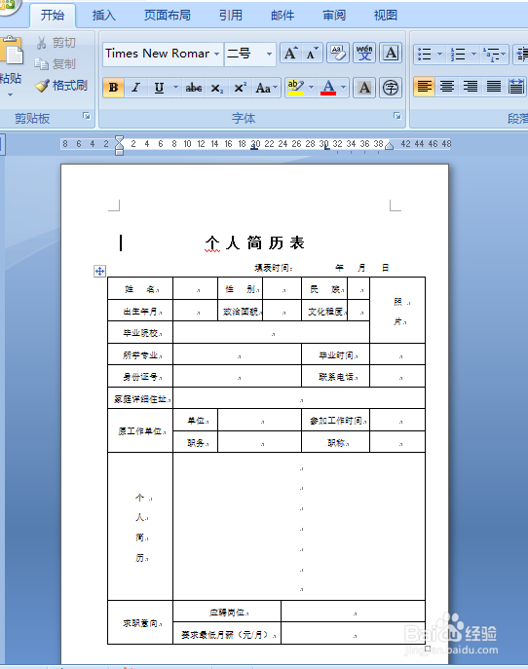The height and width of the screenshot is (669, 528).
Task: Click the 应聘岗位 table cell
Action: [227, 612]
